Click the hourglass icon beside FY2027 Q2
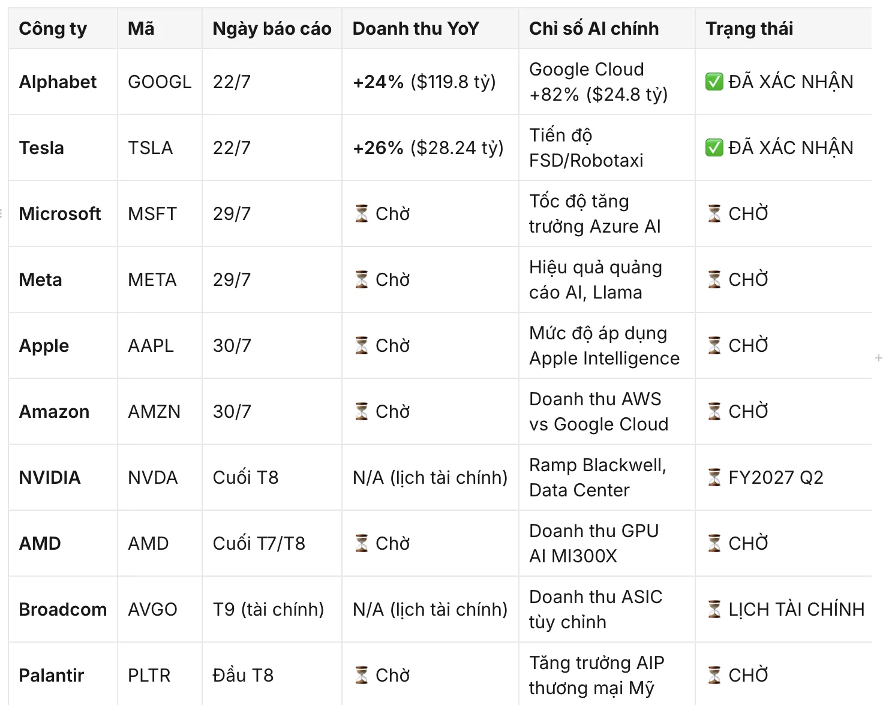Image resolution: width=883 pixels, height=705 pixels. 714,477
